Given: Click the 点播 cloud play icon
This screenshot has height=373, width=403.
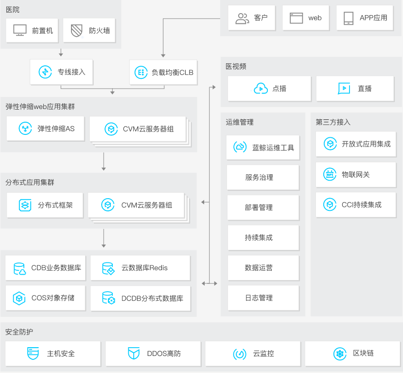Looking at the screenshot, I should click(261, 88).
